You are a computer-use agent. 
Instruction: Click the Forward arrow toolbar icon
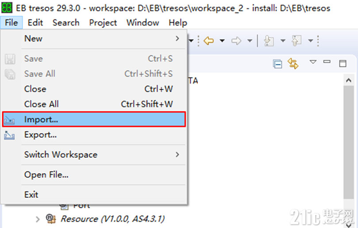pyautogui.click(x=236, y=41)
